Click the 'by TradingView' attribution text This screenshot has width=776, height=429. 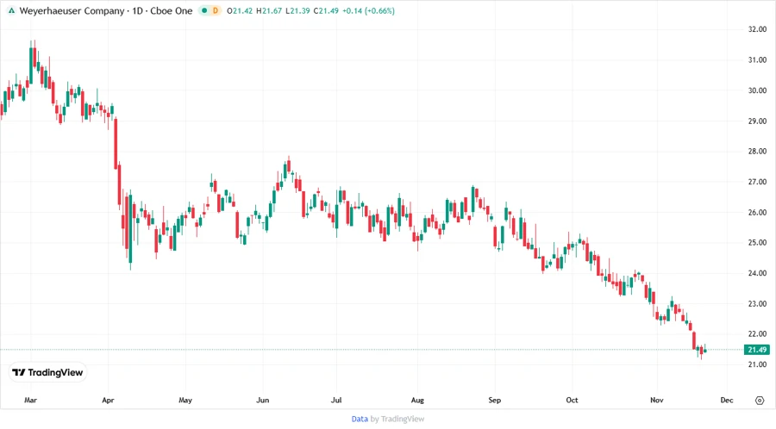point(397,419)
